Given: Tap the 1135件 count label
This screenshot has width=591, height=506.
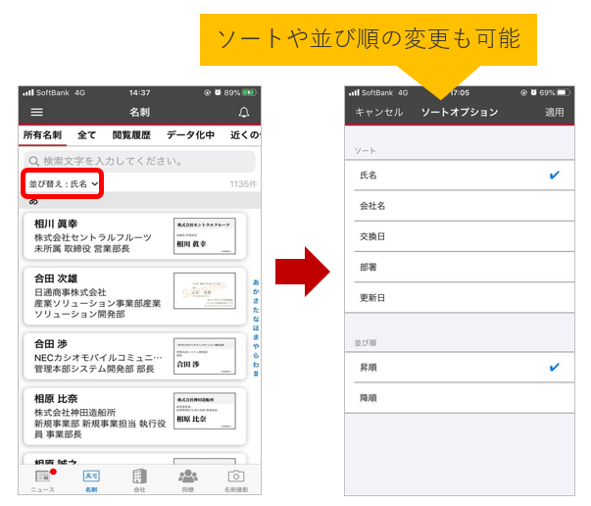Looking at the screenshot, I should [x=243, y=184].
